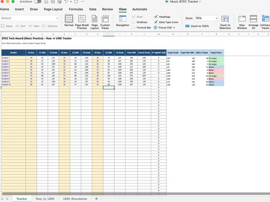
Task: Click the Focus Cell icon
Action: (155, 27)
